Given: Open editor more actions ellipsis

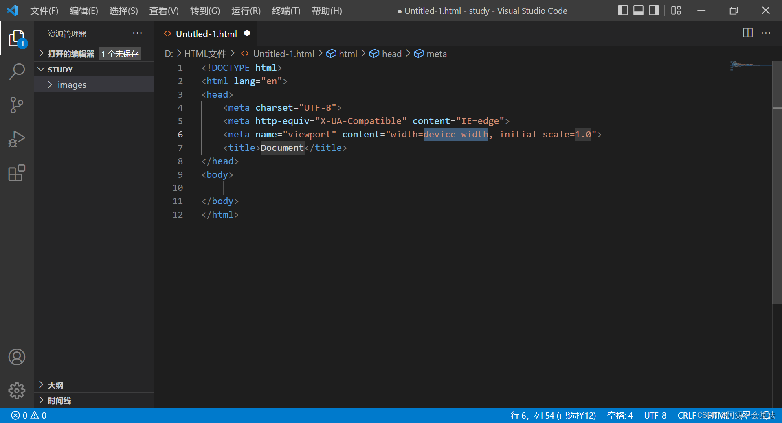Looking at the screenshot, I should [766, 33].
